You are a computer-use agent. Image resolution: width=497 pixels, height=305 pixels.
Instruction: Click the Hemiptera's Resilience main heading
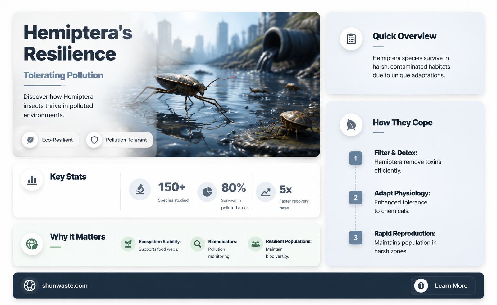78,43
